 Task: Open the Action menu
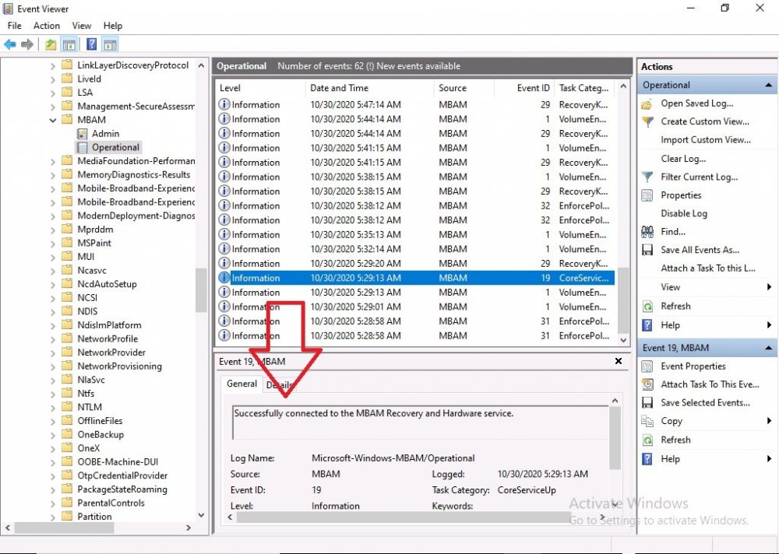(47, 26)
